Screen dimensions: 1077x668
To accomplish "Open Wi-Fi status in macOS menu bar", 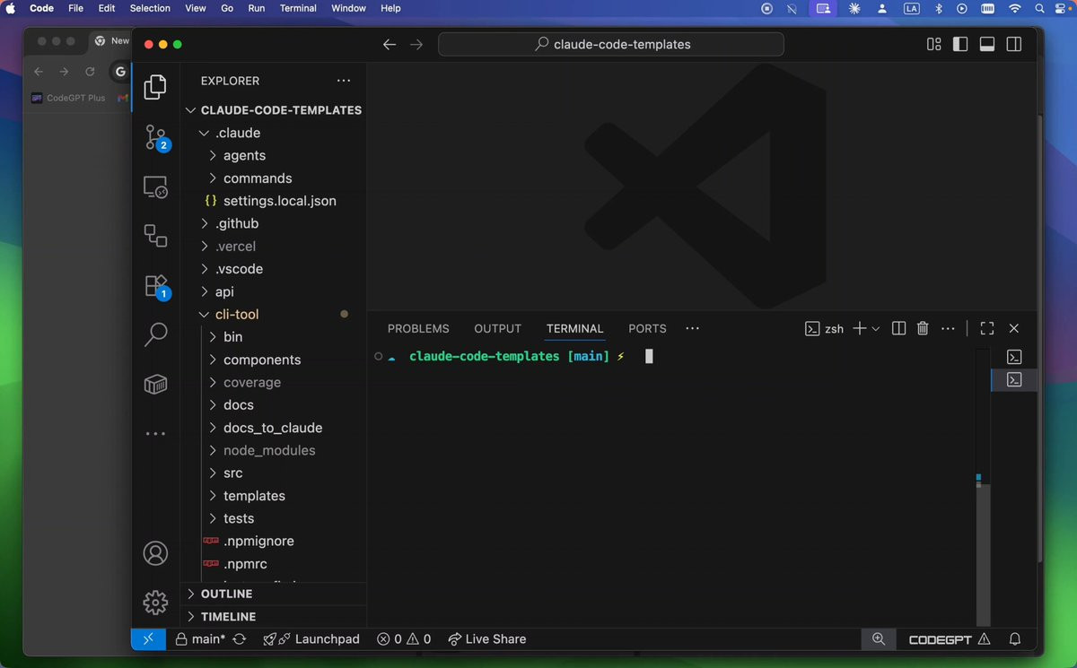I will (x=1015, y=8).
